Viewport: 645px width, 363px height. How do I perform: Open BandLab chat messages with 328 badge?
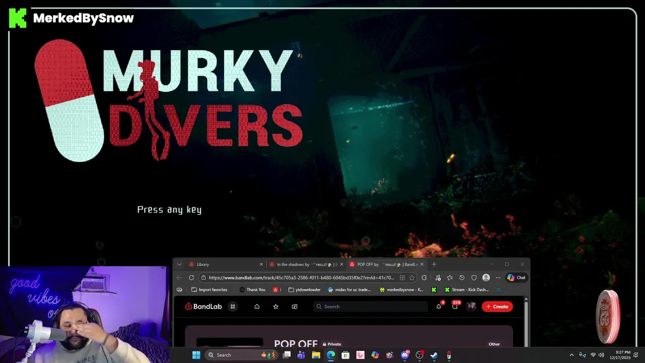[455, 307]
